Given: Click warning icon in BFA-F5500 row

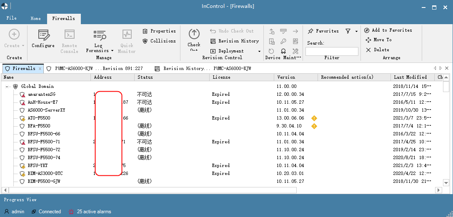Looking at the screenshot, I should pyautogui.click(x=314, y=126).
